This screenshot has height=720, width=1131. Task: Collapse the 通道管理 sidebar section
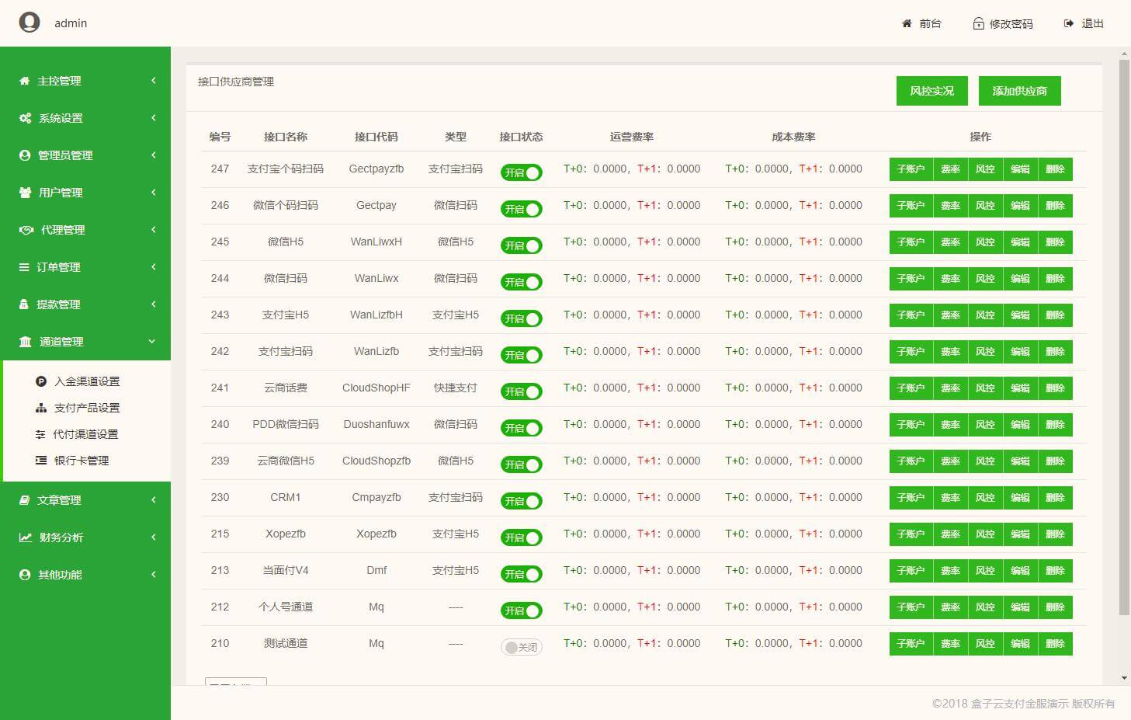pos(85,342)
